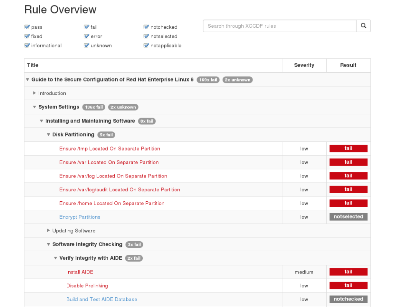Click the fail badge for /var/log/audit rule
The height and width of the screenshot is (307, 393).
[348, 189]
